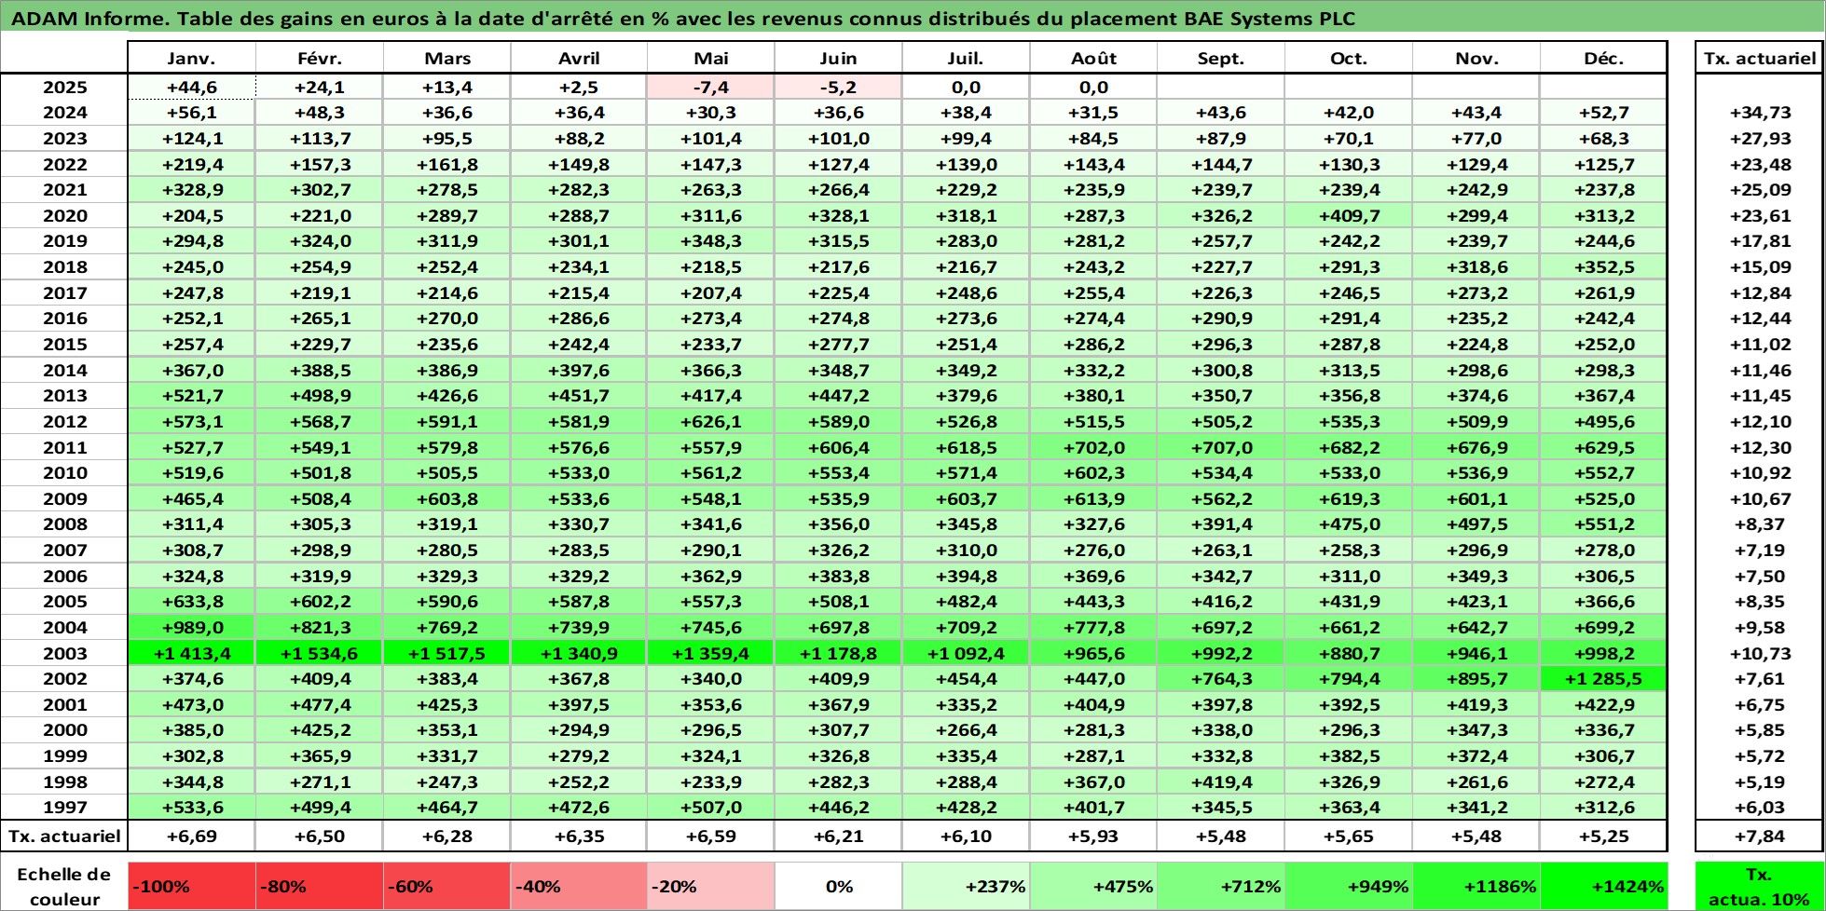Click actuarial rate '+10,73' for 2003
Screen dimensions: 1826x911
[1759, 654]
